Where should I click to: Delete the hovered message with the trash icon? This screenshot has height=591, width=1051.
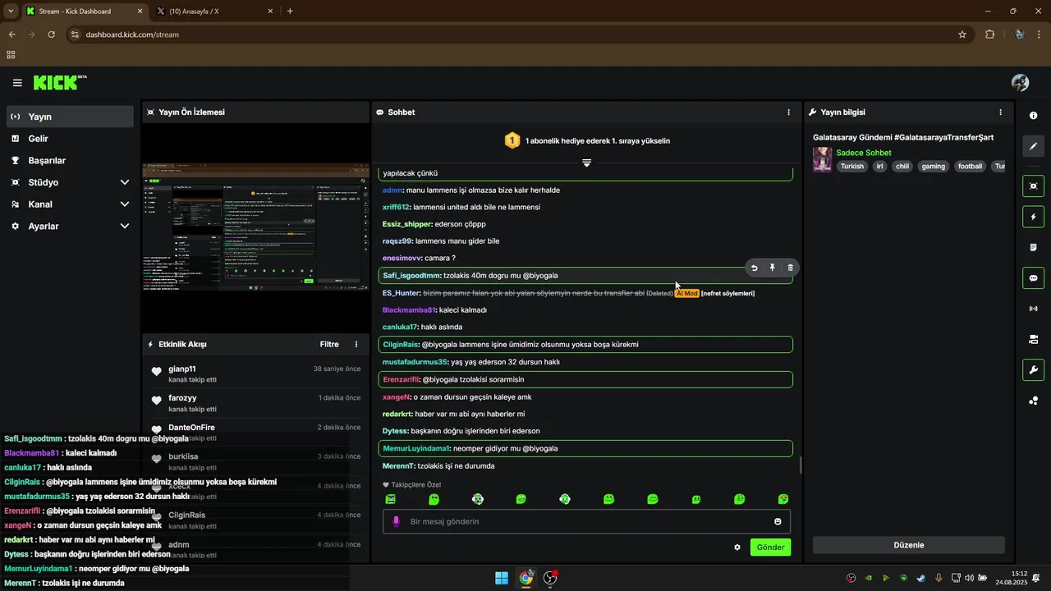click(x=791, y=268)
